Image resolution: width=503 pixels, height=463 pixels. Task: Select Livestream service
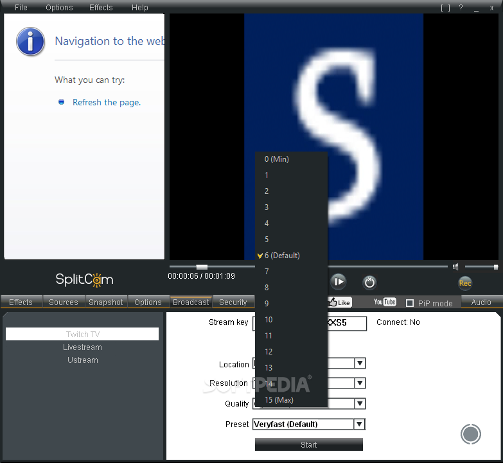pyautogui.click(x=82, y=347)
